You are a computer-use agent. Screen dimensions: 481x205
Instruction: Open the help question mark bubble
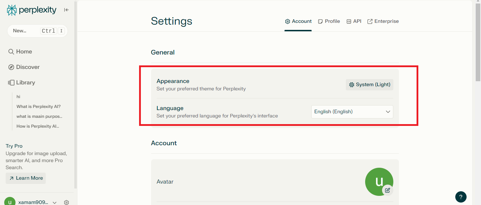461,197
